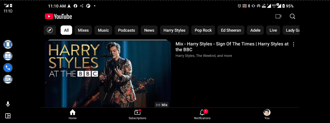Filter by Harry Styles chip
330x123 pixels.
(174, 30)
